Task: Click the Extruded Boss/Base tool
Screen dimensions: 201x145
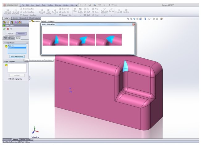Action: [7, 12]
